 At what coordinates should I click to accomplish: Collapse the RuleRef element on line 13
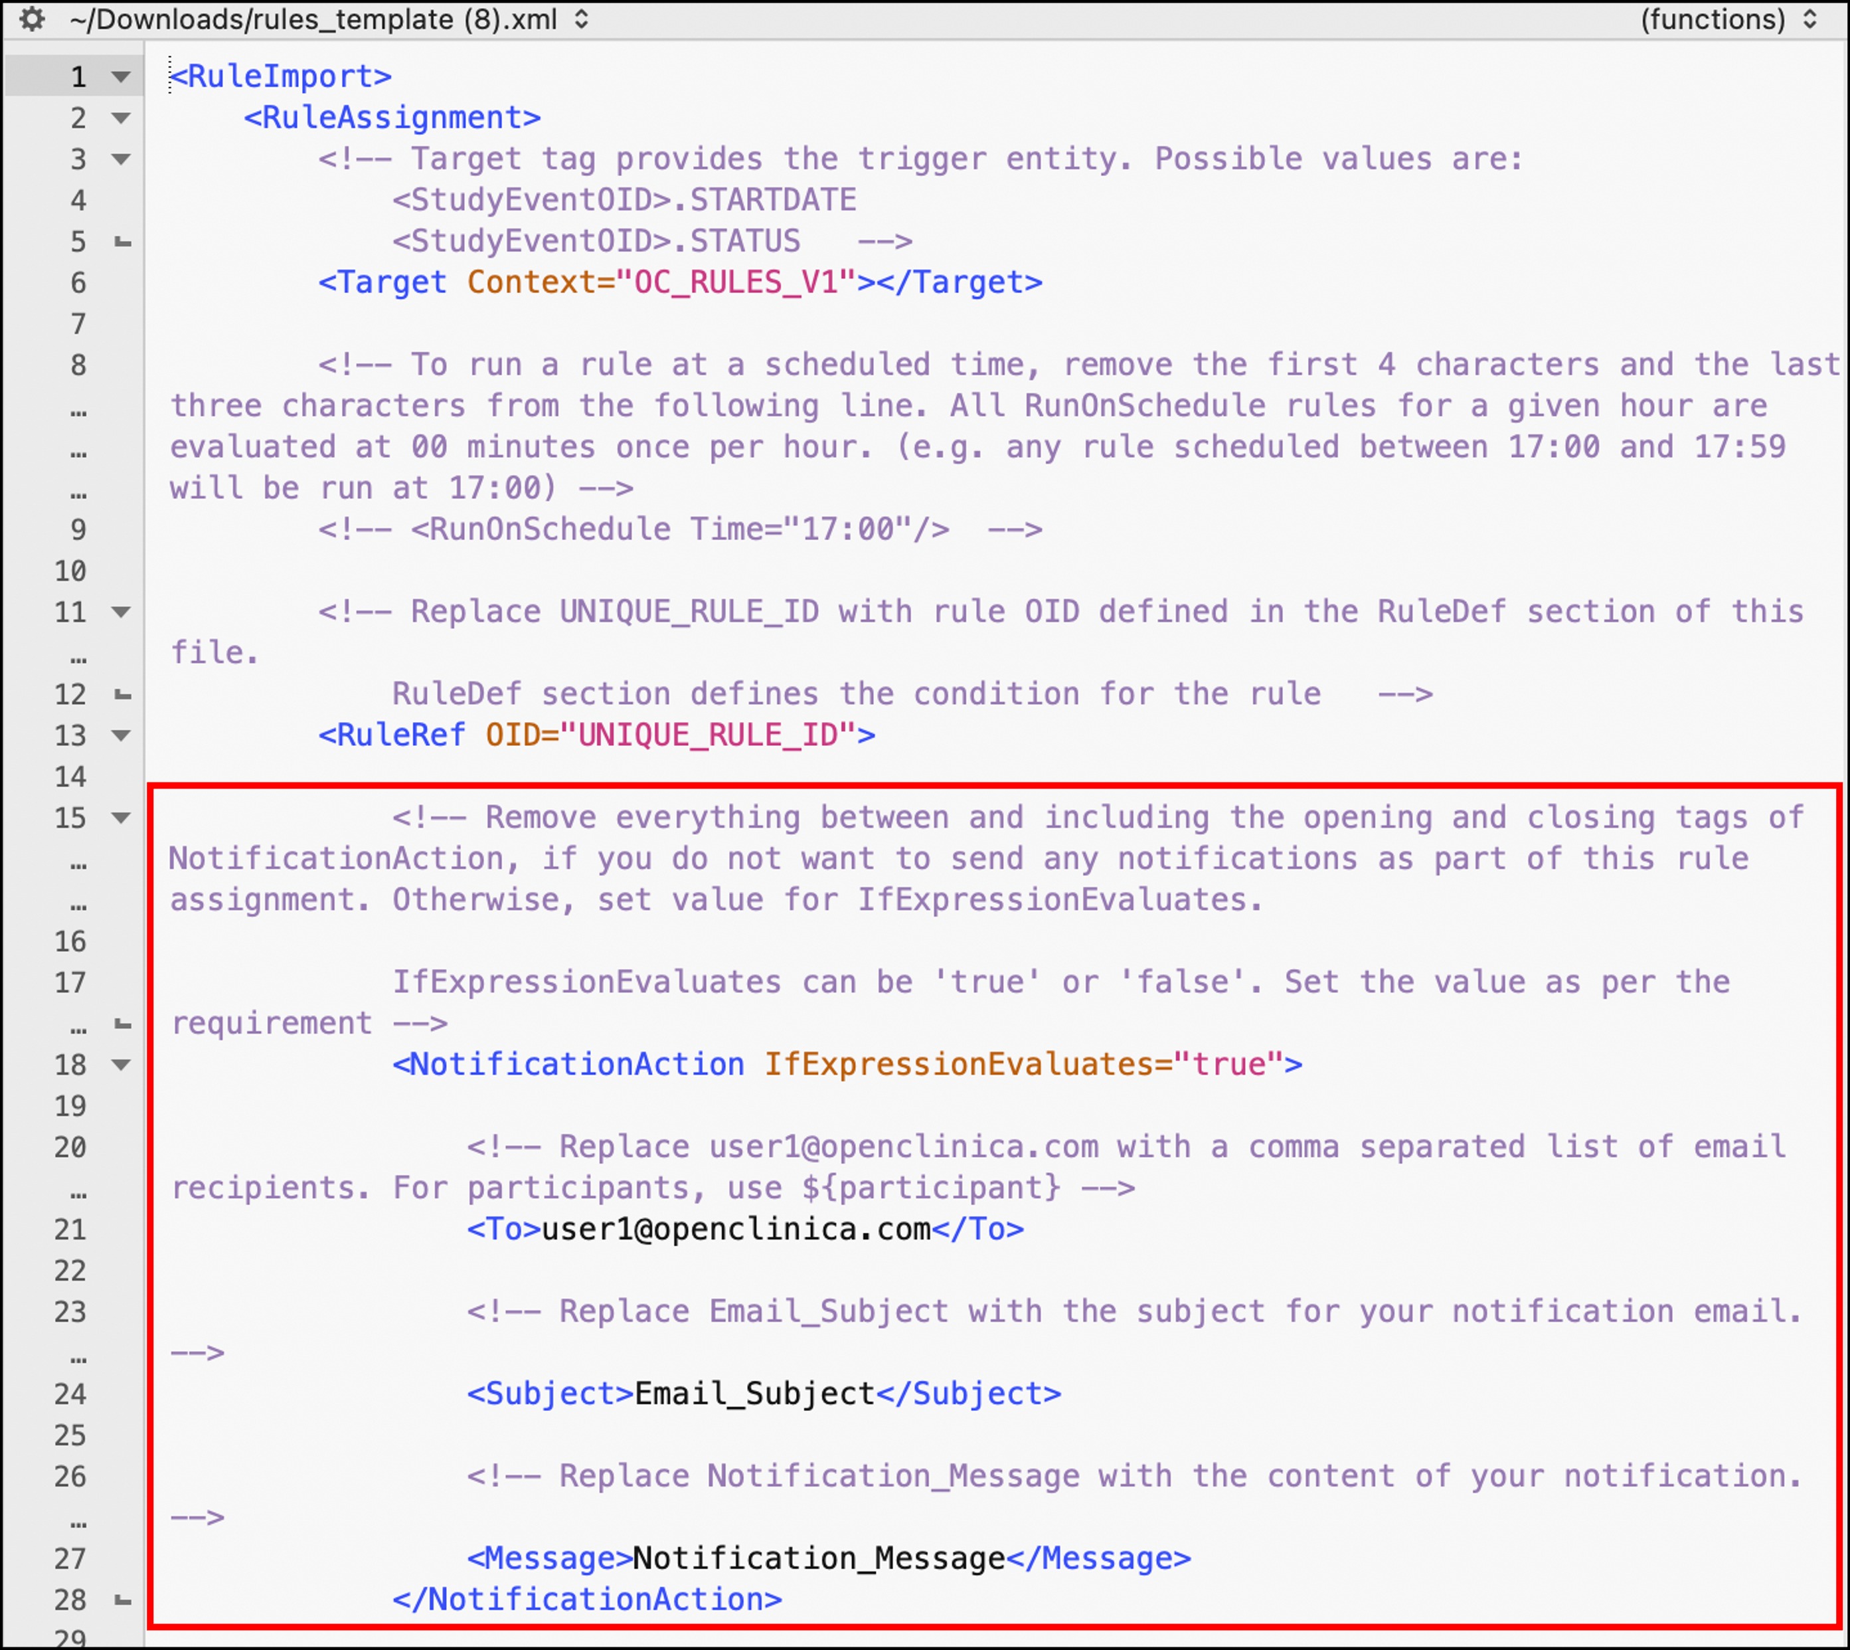121,735
